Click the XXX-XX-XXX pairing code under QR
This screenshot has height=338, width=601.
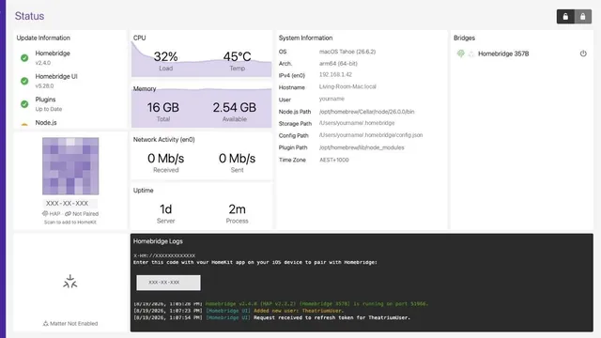(x=67, y=203)
